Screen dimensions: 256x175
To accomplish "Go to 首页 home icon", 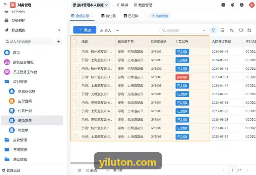I will 7,52.
